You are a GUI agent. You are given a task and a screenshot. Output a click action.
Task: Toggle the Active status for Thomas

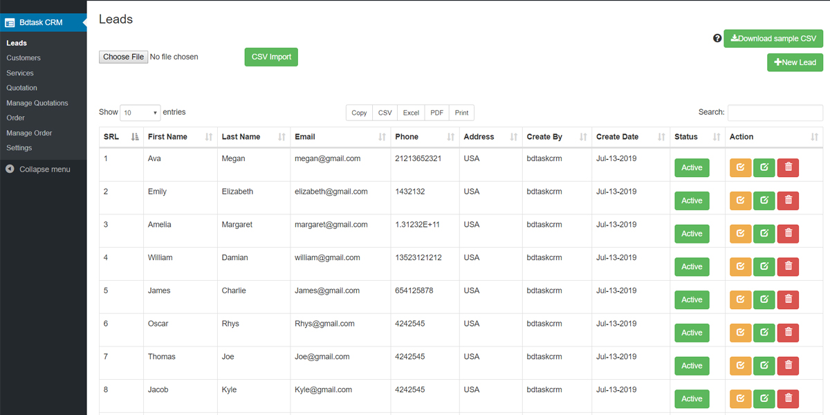692,366
